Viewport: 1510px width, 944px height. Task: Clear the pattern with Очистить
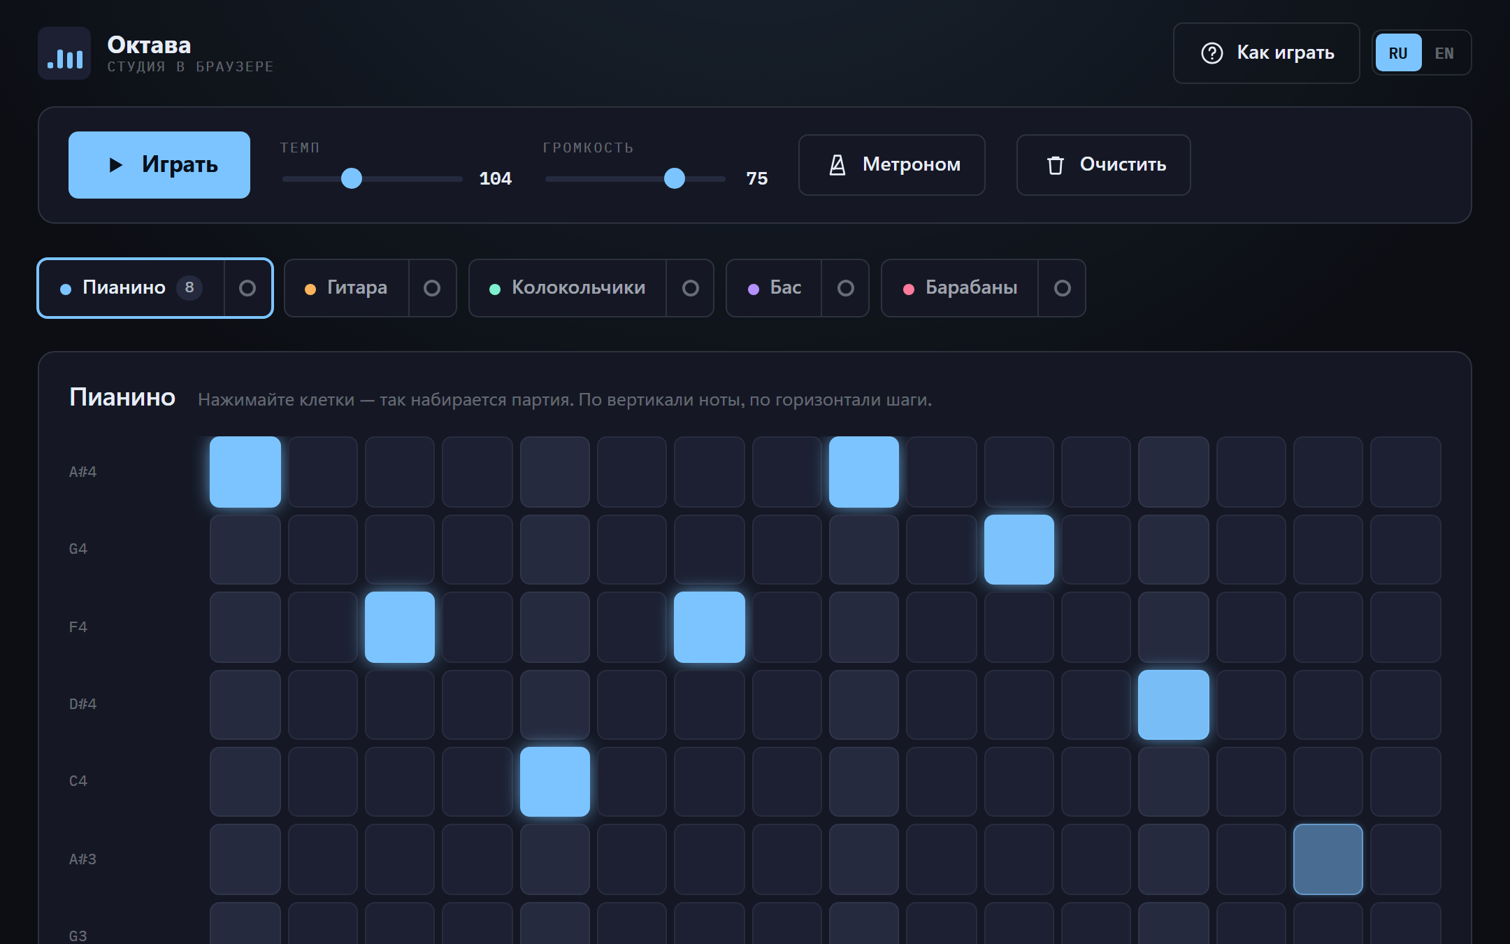point(1103,165)
